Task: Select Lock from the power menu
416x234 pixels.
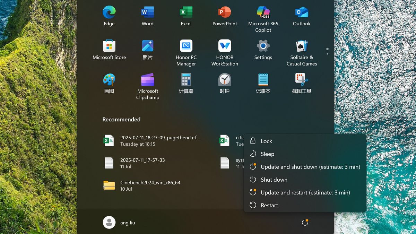Action: coord(266,141)
